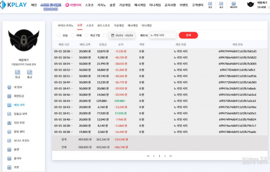Image resolution: width=270 pixels, height=172 pixels.
Task: Switch to 스포츠 history tab
Action: coord(90,26)
